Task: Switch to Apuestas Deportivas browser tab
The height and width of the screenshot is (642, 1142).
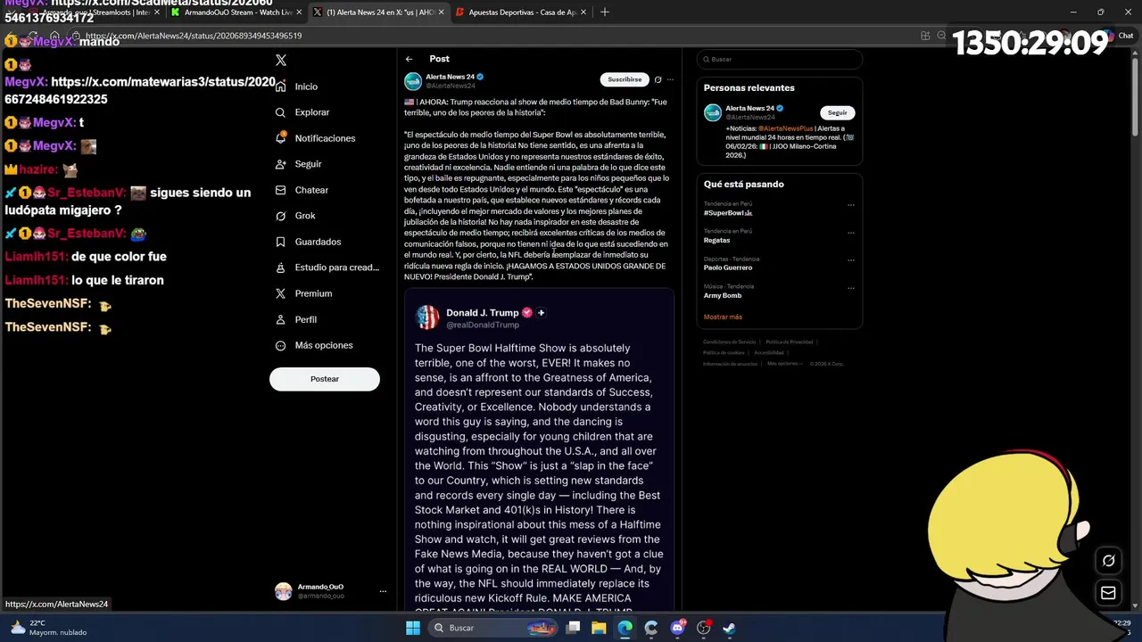Action: coord(521,12)
